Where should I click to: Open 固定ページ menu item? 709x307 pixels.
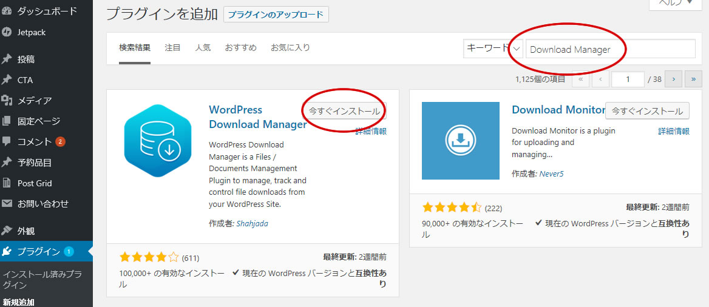(38, 121)
